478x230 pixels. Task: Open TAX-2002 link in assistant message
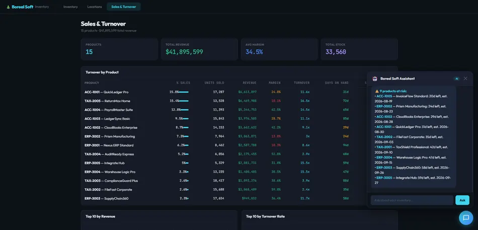[384, 137]
